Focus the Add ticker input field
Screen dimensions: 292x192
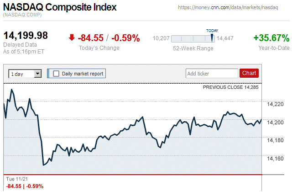211,73
